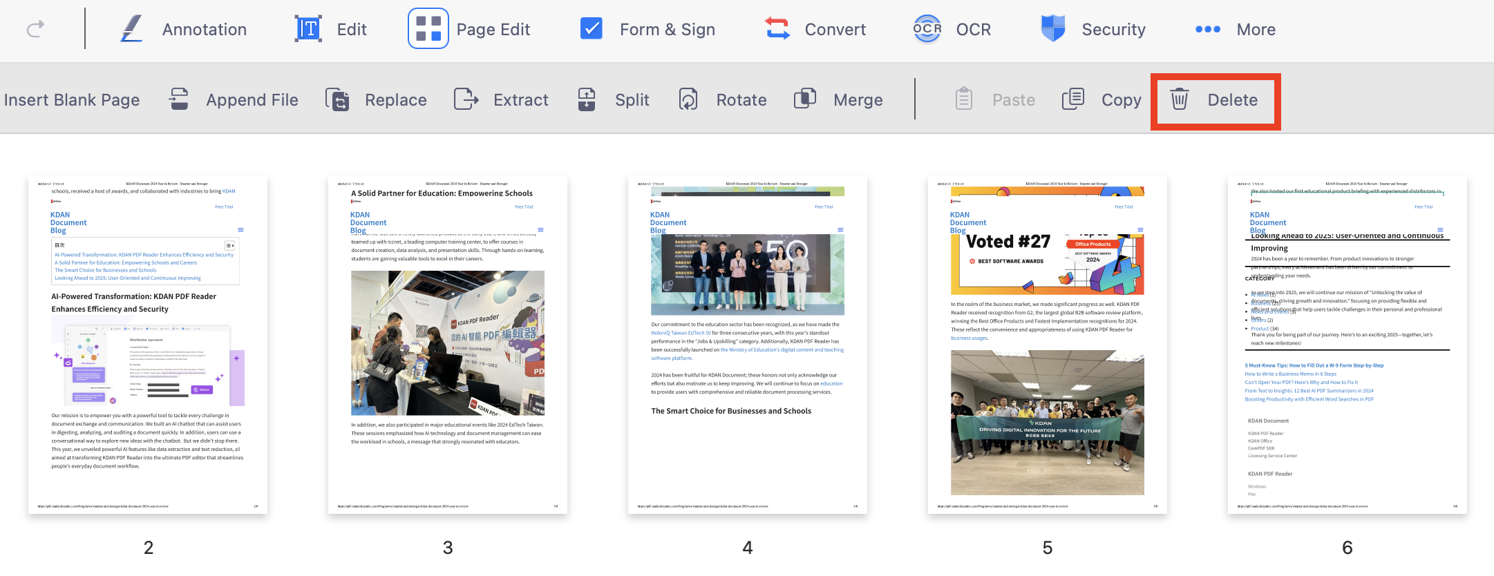Click the Paste label

click(x=1014, y=100)
